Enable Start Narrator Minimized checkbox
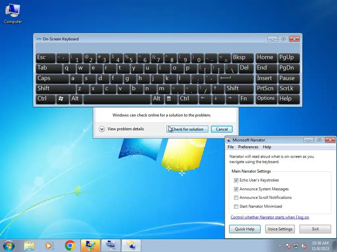 tap(236, 206)
